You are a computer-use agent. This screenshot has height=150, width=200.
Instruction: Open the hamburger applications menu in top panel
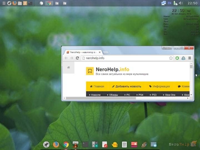pyautogui.click(x=4, y=3)
